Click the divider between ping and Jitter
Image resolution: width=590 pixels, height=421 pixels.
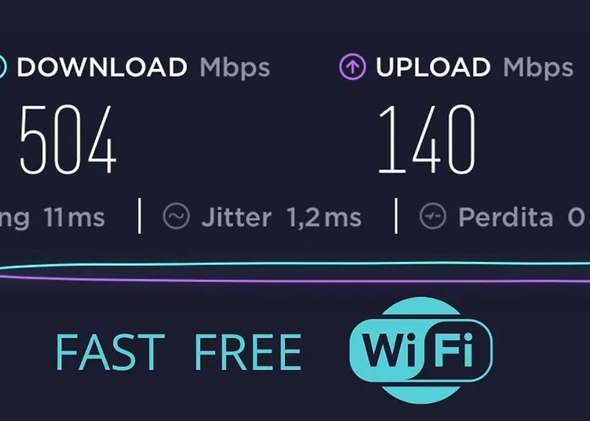(140, 216)
